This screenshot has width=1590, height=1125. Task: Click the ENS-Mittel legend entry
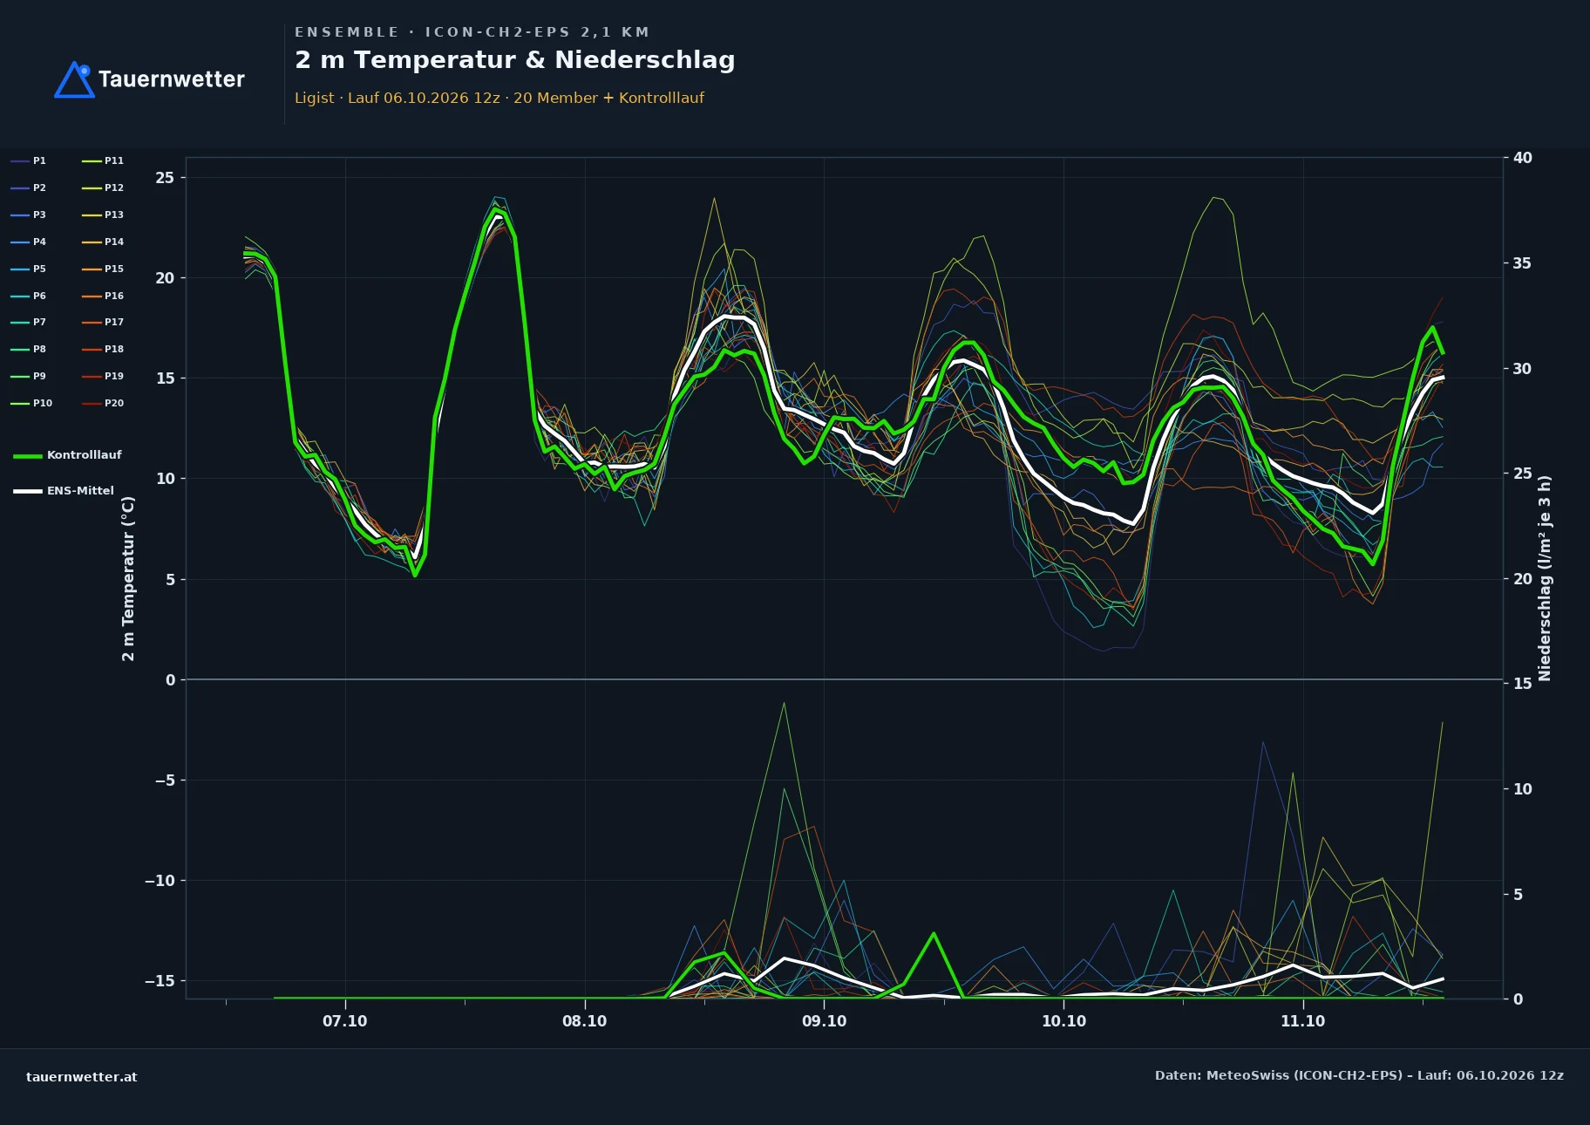click(64, 491)
